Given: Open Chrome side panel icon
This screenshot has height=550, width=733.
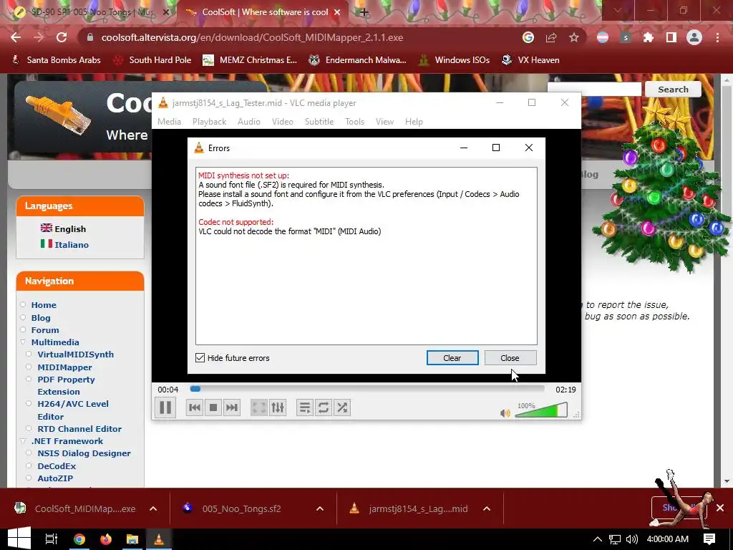Looking at the screenshot, I should tap(671, 37).
